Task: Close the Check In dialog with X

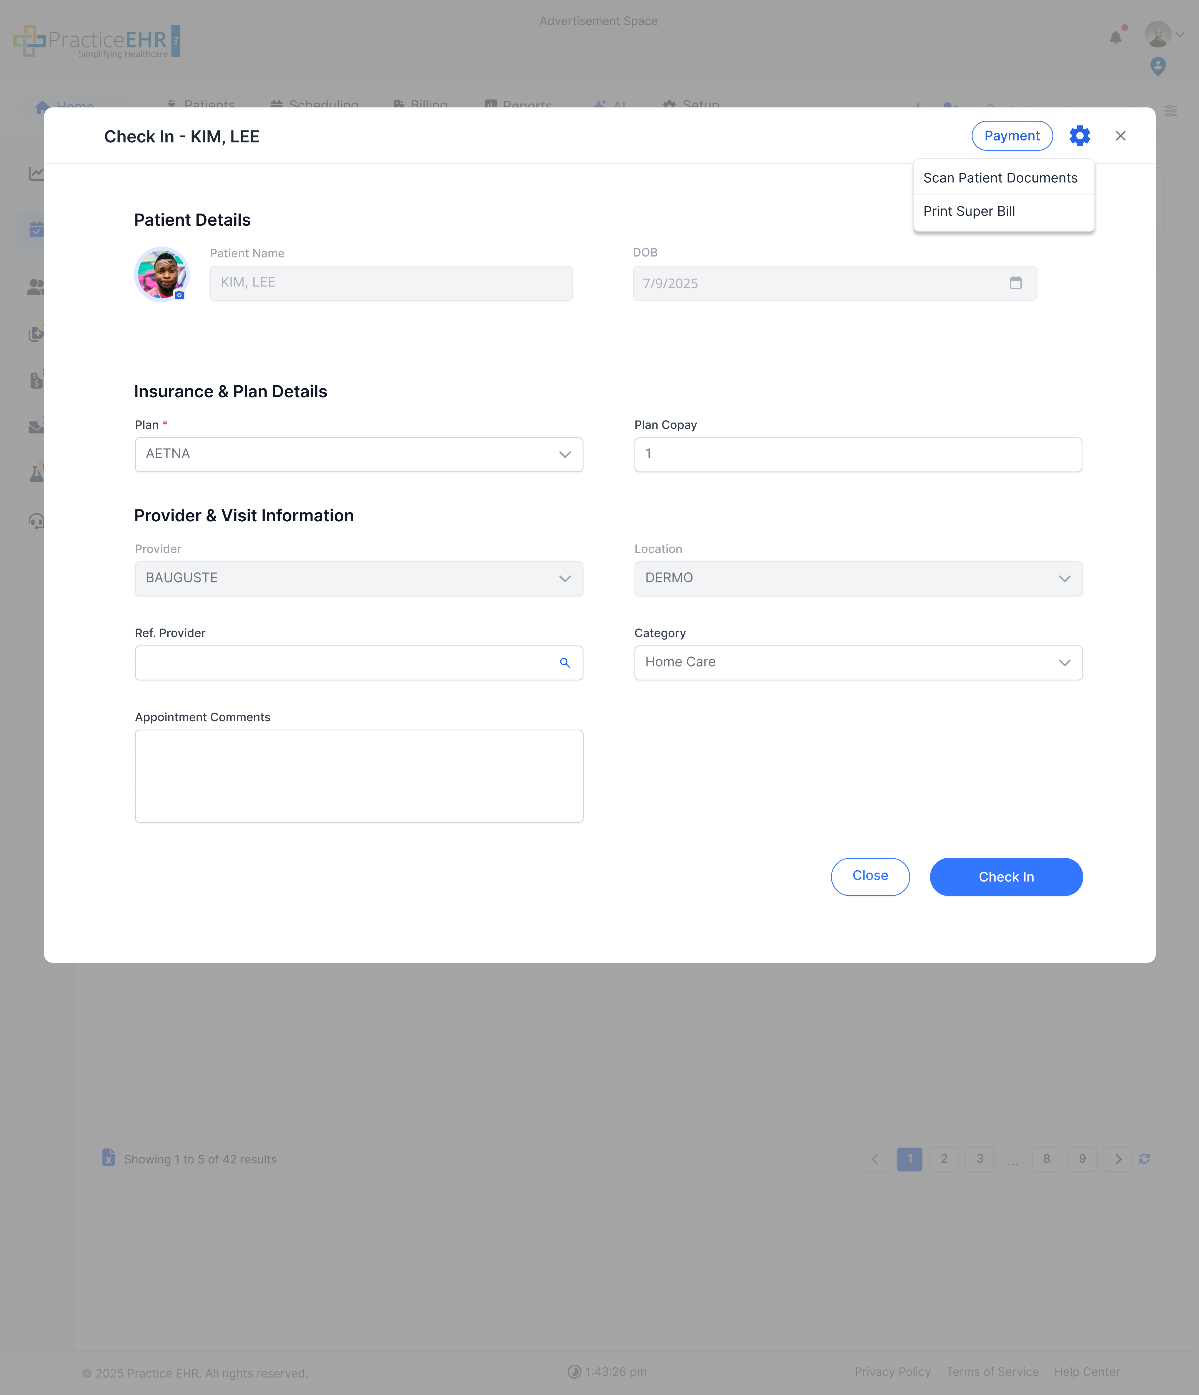Action: point(1120,136)
